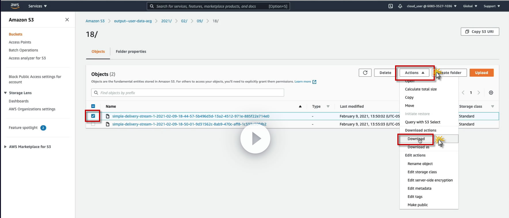Expand AWS Marketplace for S3 section
509x218 pixels.
[x=5, y=147]
